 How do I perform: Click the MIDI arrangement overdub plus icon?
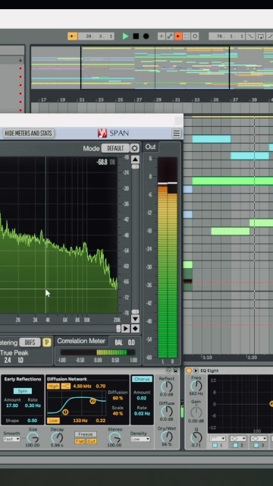pos(162,36)
